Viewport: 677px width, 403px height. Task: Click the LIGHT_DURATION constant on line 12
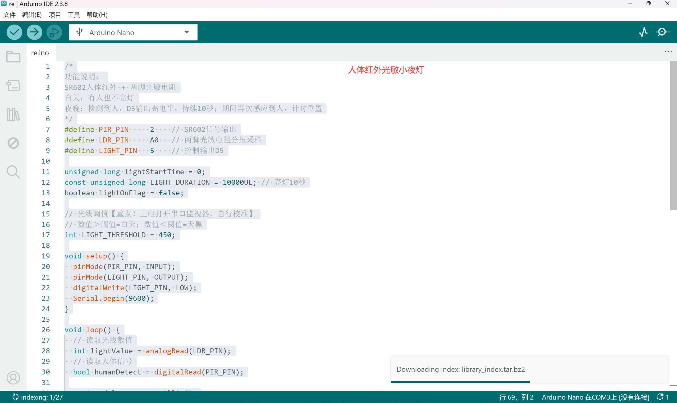(180, 183)
